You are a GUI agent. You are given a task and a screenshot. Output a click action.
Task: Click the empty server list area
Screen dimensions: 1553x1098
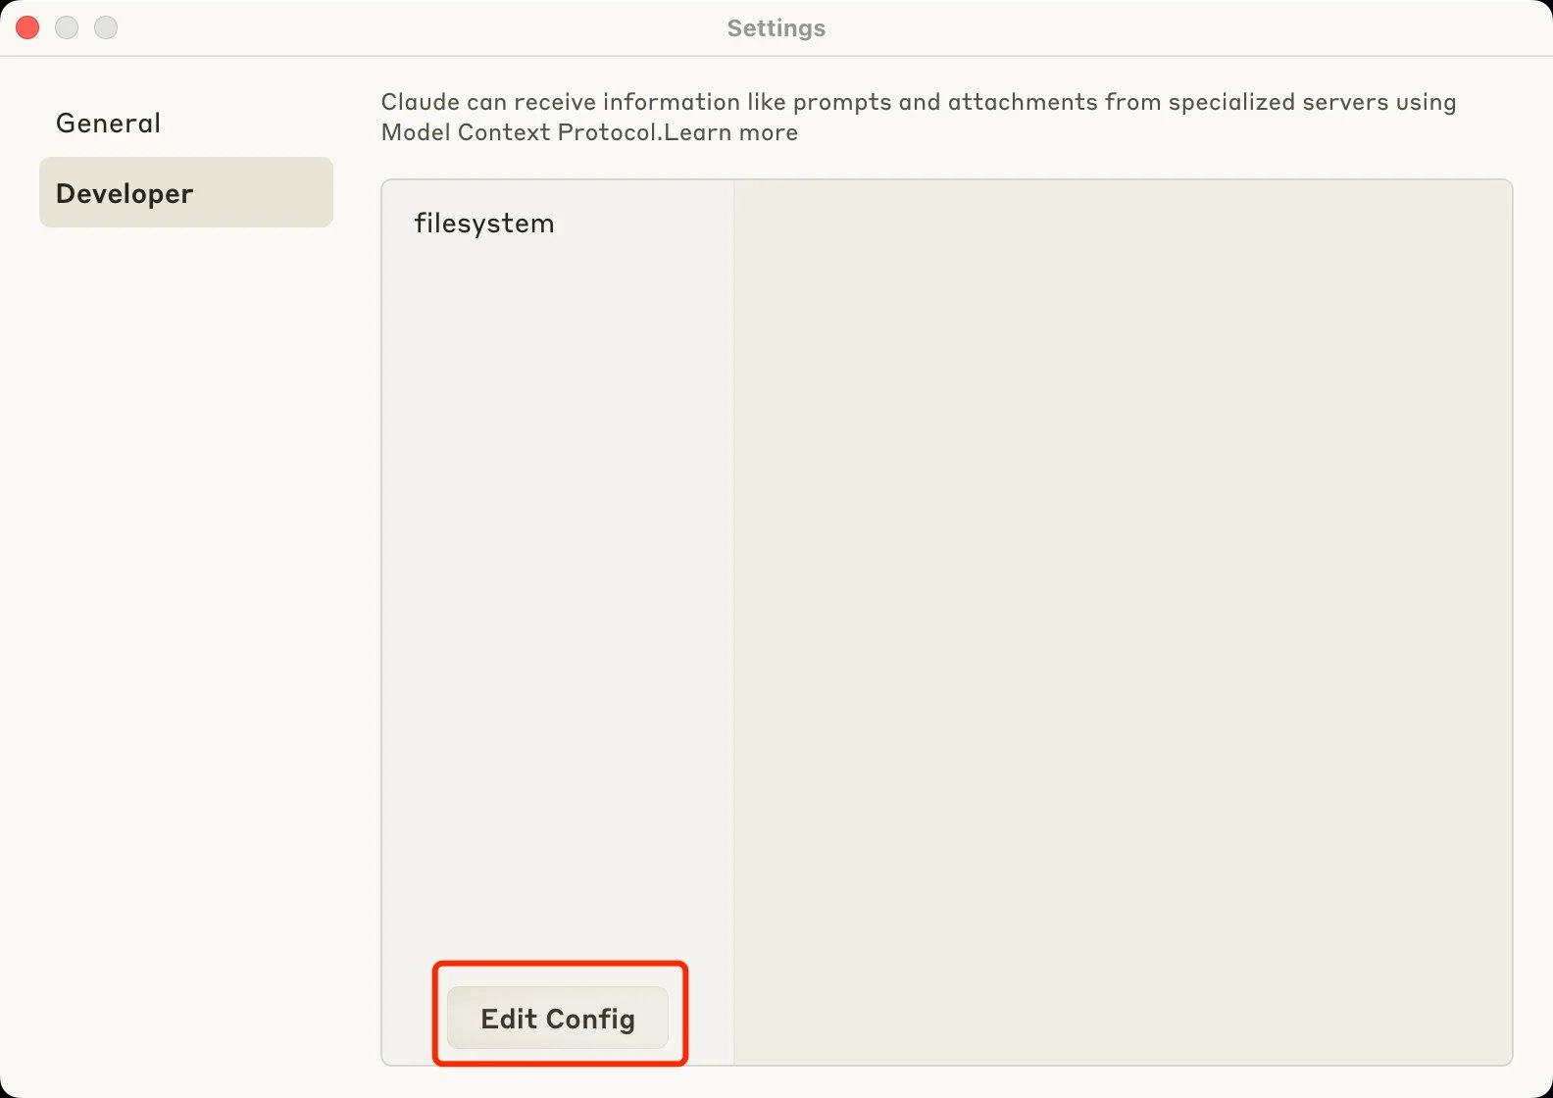(556, 588)
